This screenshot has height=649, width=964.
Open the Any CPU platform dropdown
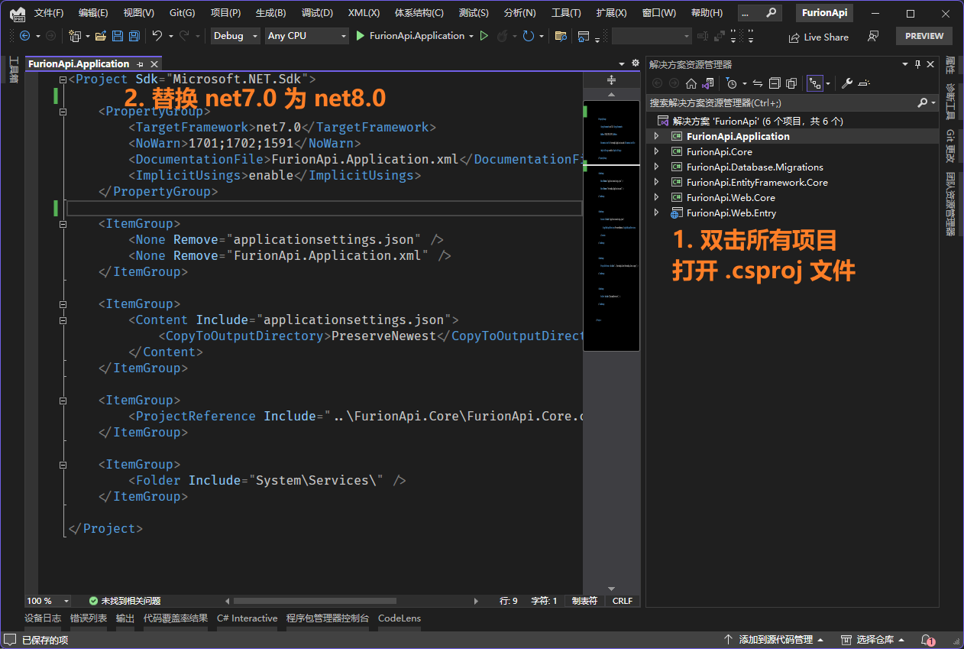coord(307,36)
